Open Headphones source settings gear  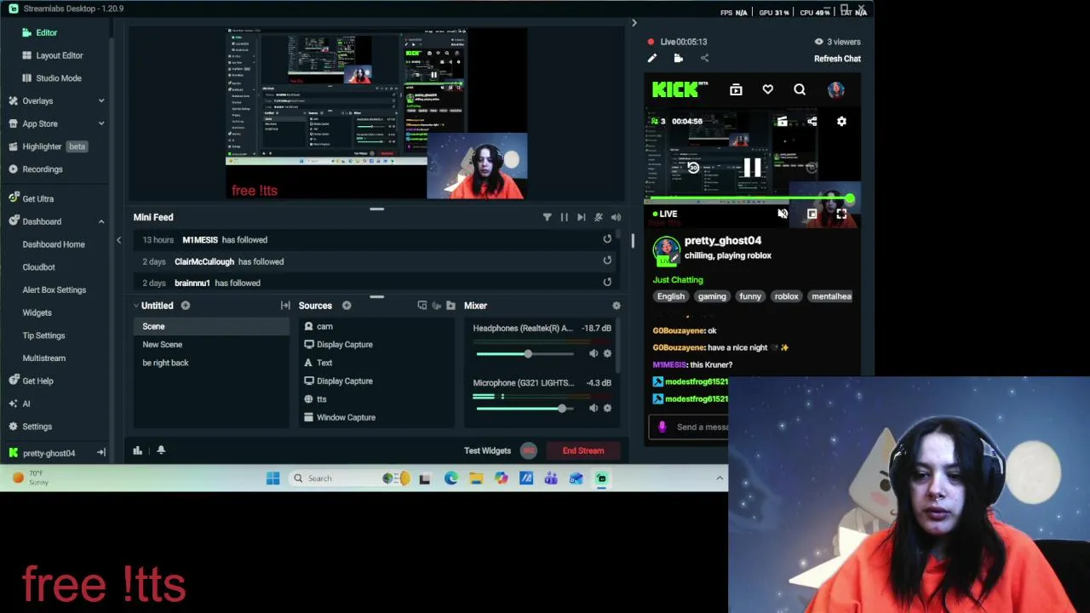(607, 353)
